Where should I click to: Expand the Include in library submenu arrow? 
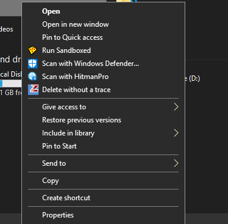176,133
